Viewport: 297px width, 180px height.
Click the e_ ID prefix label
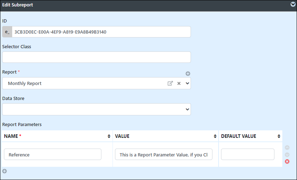[7, 32]
